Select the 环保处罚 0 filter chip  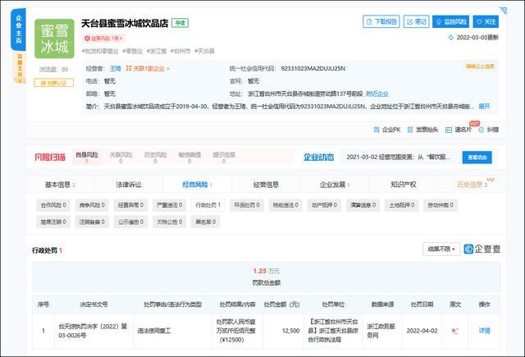247,205
